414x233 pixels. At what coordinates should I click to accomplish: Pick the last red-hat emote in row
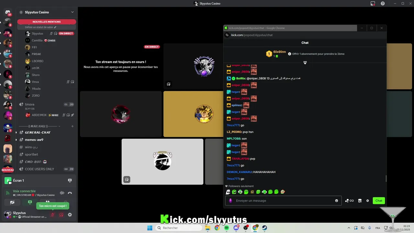tap(282, 192)
